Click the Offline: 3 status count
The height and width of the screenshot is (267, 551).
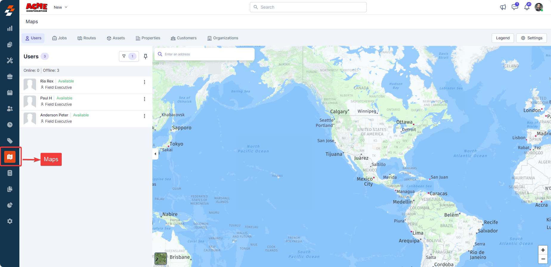pos(51,71)
